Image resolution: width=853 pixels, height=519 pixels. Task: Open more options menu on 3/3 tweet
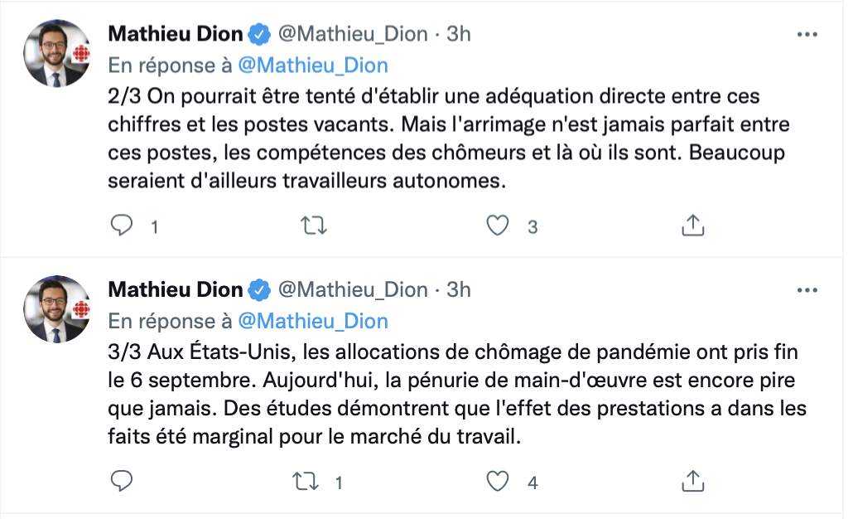click(807, 290)
